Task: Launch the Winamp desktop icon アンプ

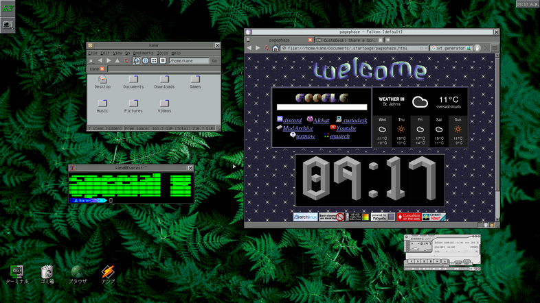Action: pyautogui.click(x=108, y=274)
